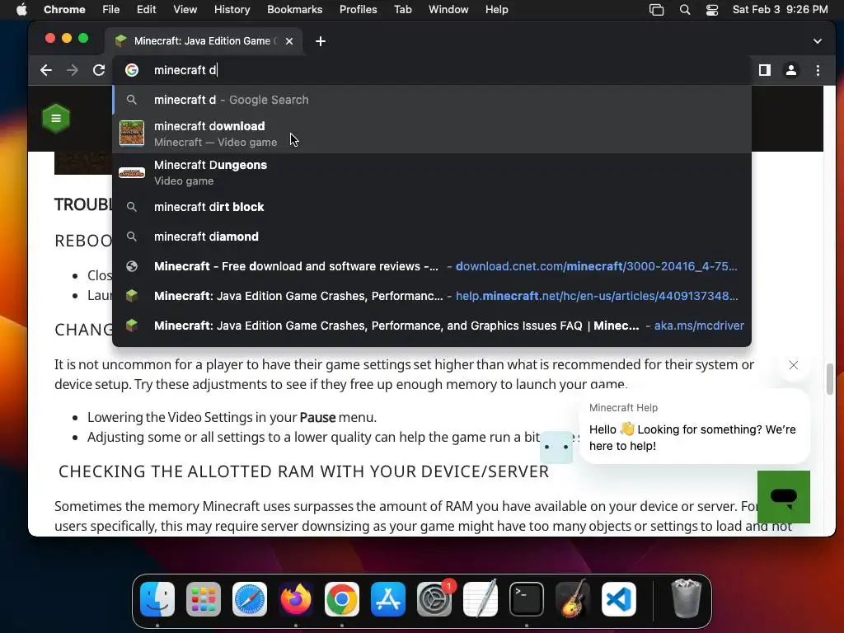Expand the tab search chevron
The height and width of the screenshot is (633, 844).
coord(817,41)
